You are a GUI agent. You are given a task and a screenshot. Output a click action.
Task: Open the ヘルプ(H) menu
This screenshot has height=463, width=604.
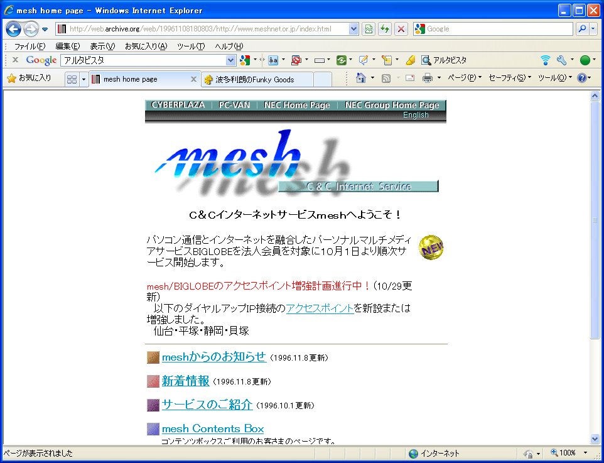(229, 46)
